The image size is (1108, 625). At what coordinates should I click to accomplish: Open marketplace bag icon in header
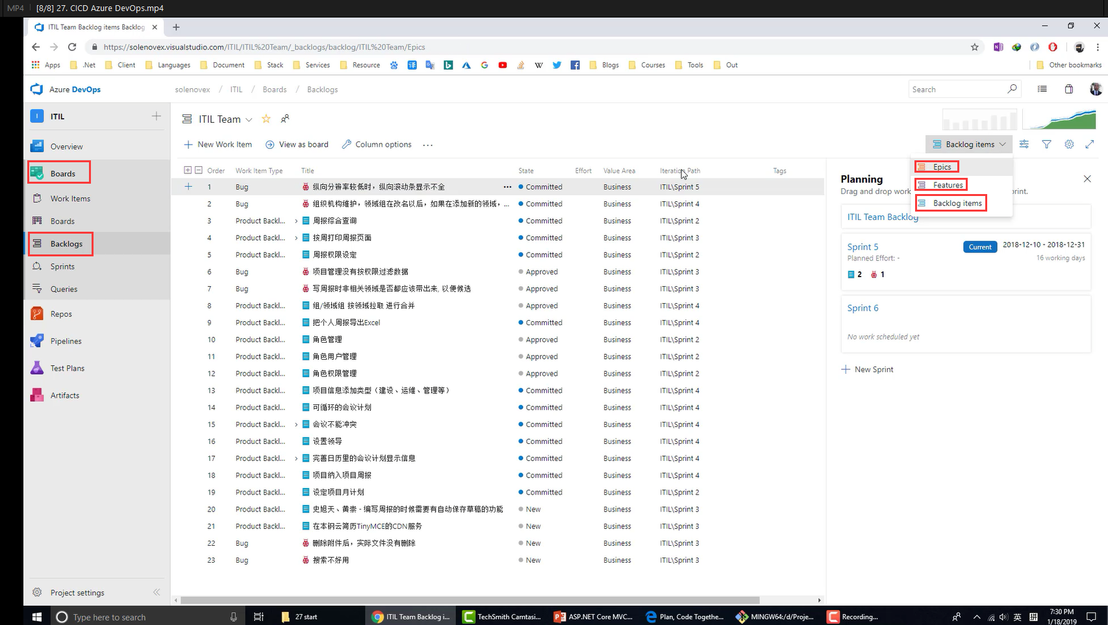click(1068, 90)
